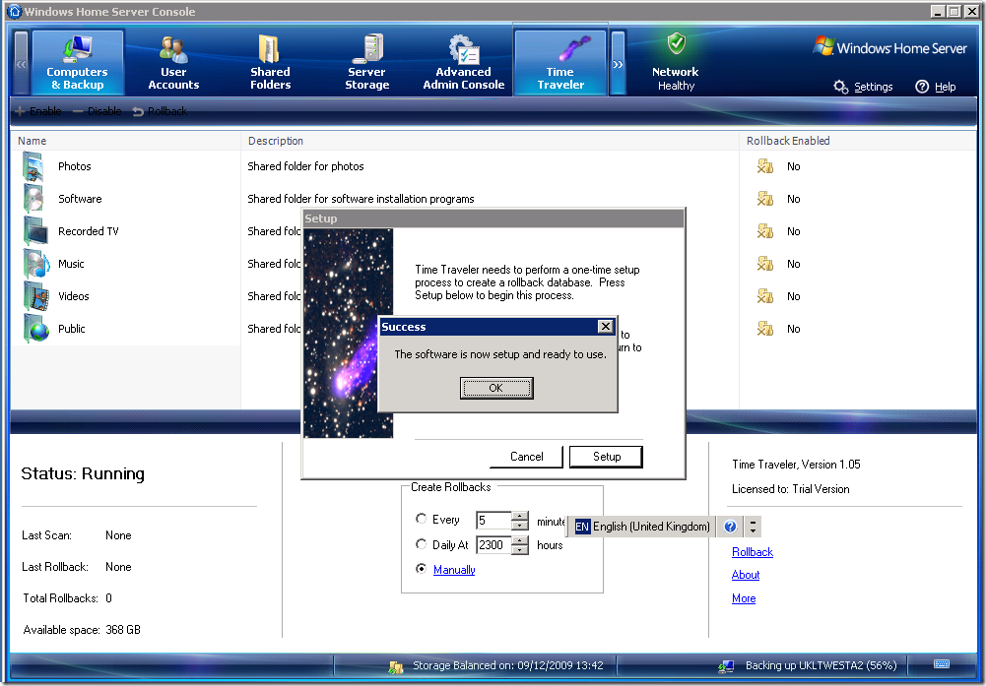Click the Enable toolbar button
The height and width of the screenshot is (686, 986).
click(38, 111)
